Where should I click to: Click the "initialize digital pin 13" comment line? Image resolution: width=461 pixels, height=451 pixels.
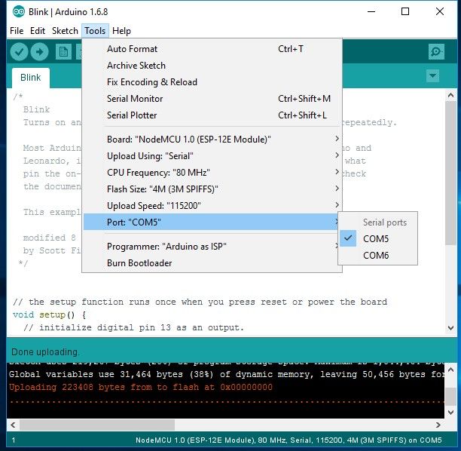(134, 327)
